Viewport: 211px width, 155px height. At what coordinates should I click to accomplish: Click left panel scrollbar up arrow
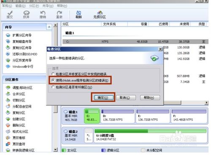(56, 25)
